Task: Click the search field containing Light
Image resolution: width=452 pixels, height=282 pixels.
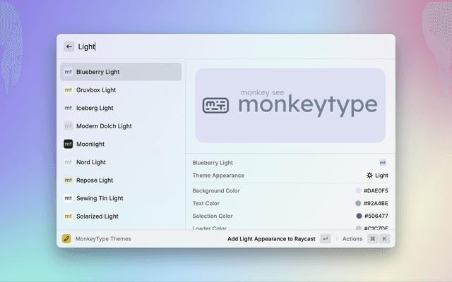Action: (x=233, y=47)
